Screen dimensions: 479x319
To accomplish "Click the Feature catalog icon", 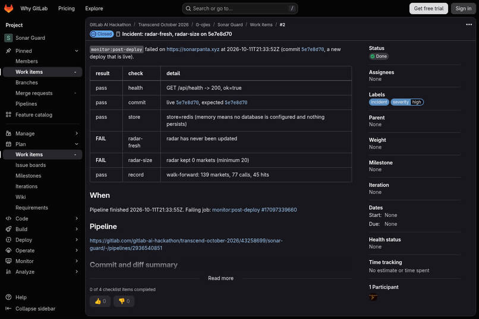I will [8, 115].
